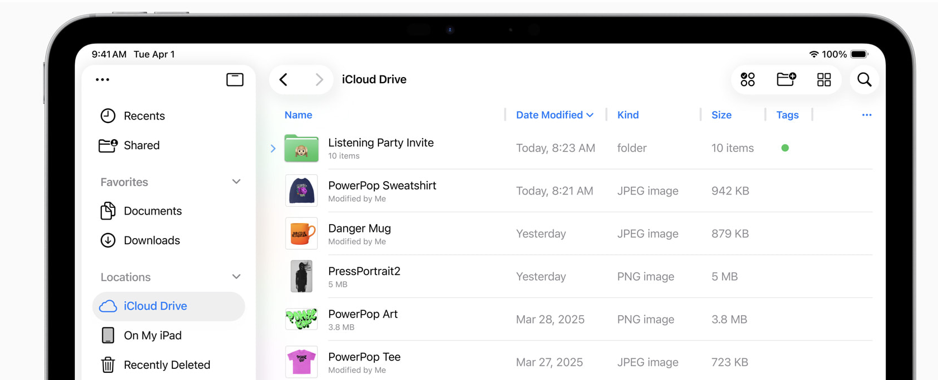Select the PressPortrait2 file name
The height and width of the screenshot is (380, 938).
pyautogui.click(x=364, y=271)
